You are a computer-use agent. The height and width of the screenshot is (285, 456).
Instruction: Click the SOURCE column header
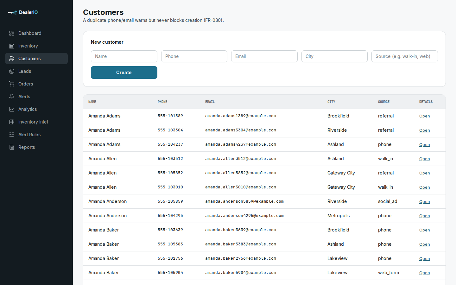pyautogui.click(x=384, y=102)
